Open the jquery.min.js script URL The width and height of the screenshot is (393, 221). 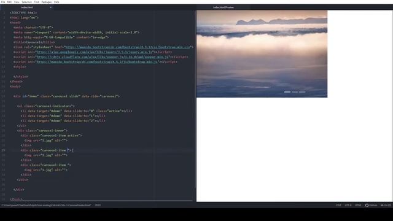(x=95, y=52)
